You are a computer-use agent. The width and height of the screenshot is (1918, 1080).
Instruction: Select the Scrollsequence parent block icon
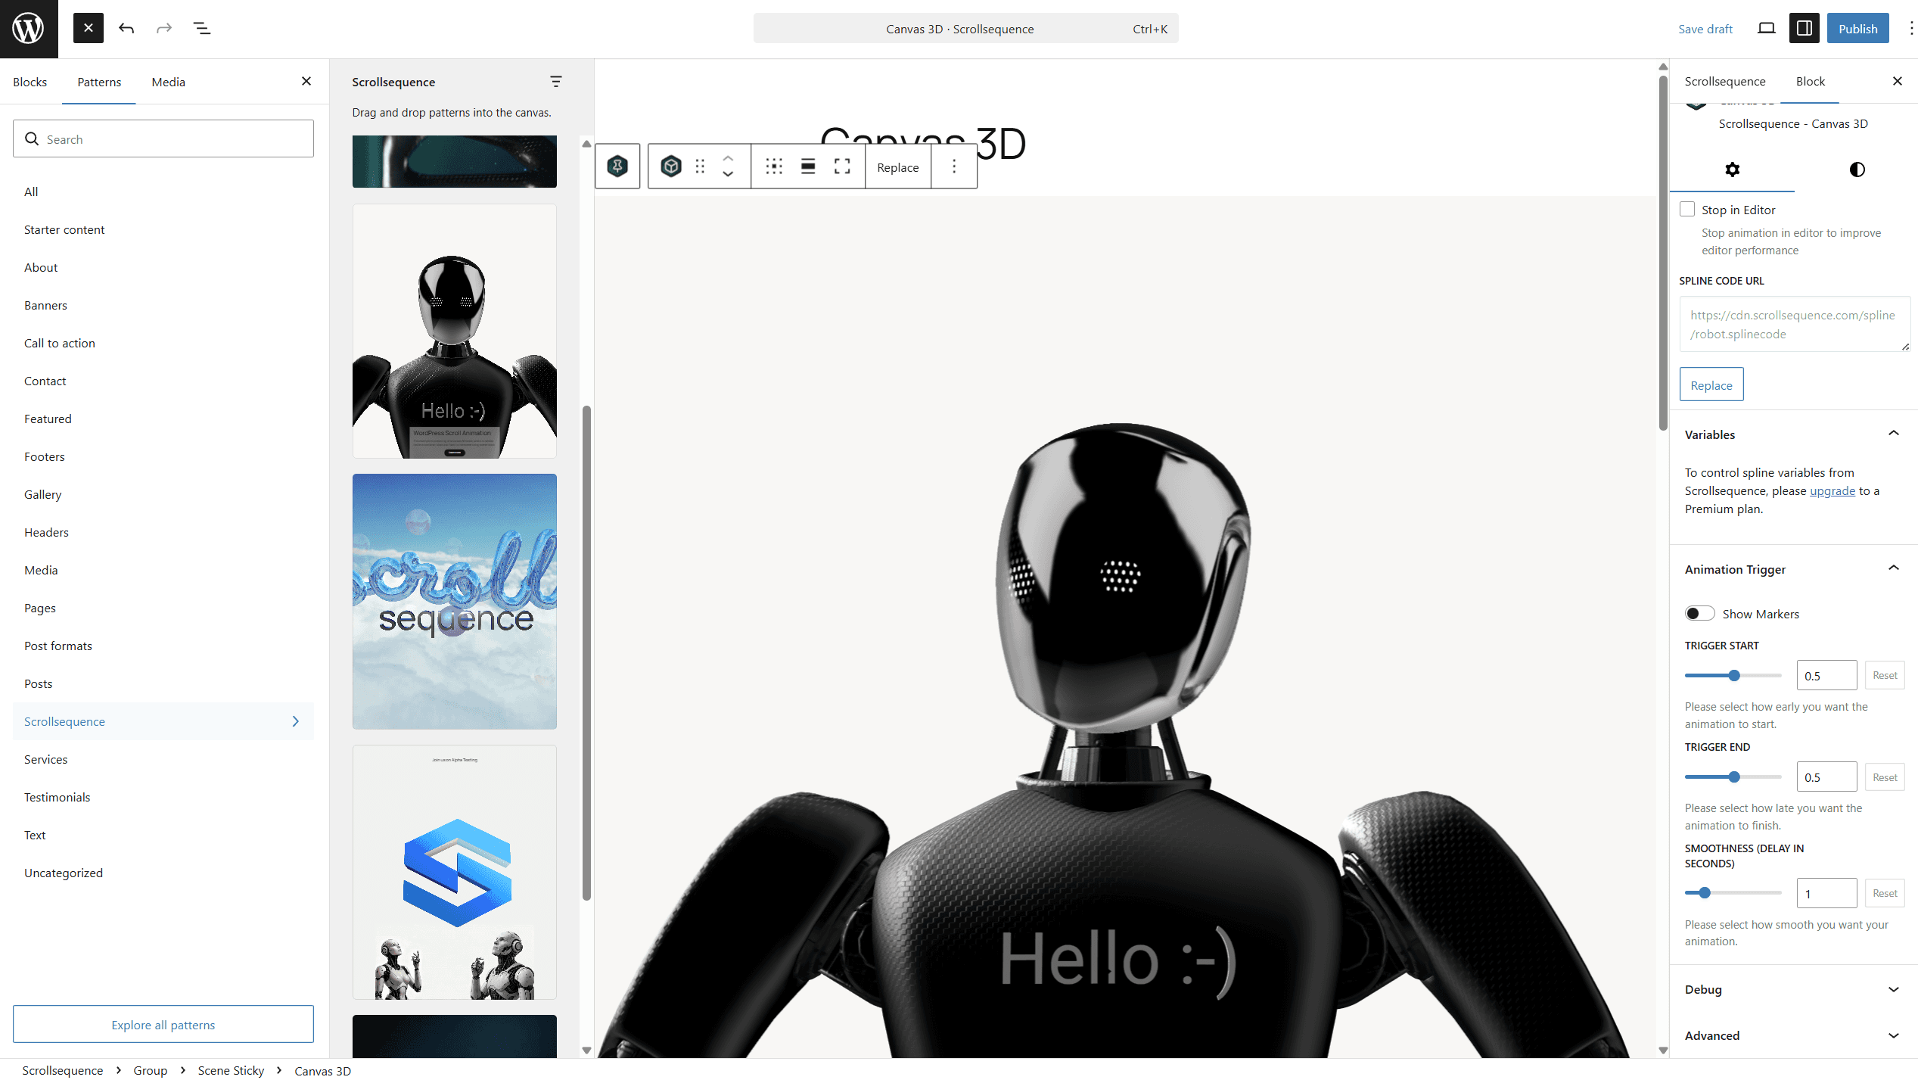pyautogui.click(x=617, y=166)
